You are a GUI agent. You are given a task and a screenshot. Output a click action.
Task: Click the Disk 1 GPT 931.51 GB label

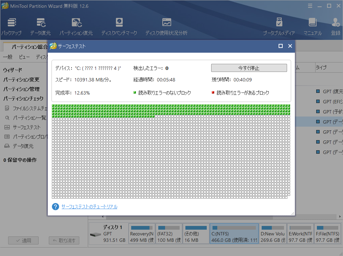[114, 233]
